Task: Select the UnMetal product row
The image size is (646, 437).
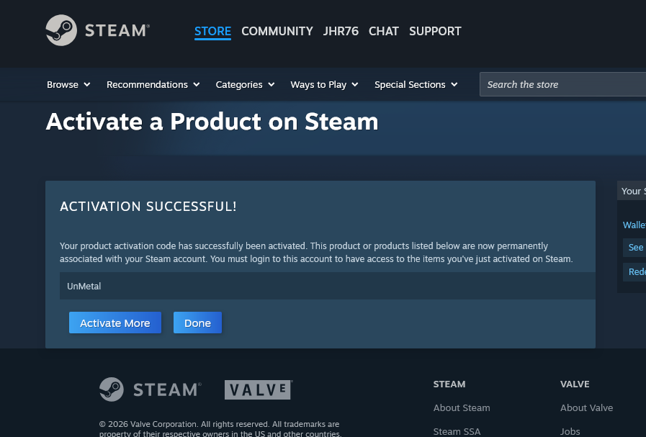Action: pos(328,286)
